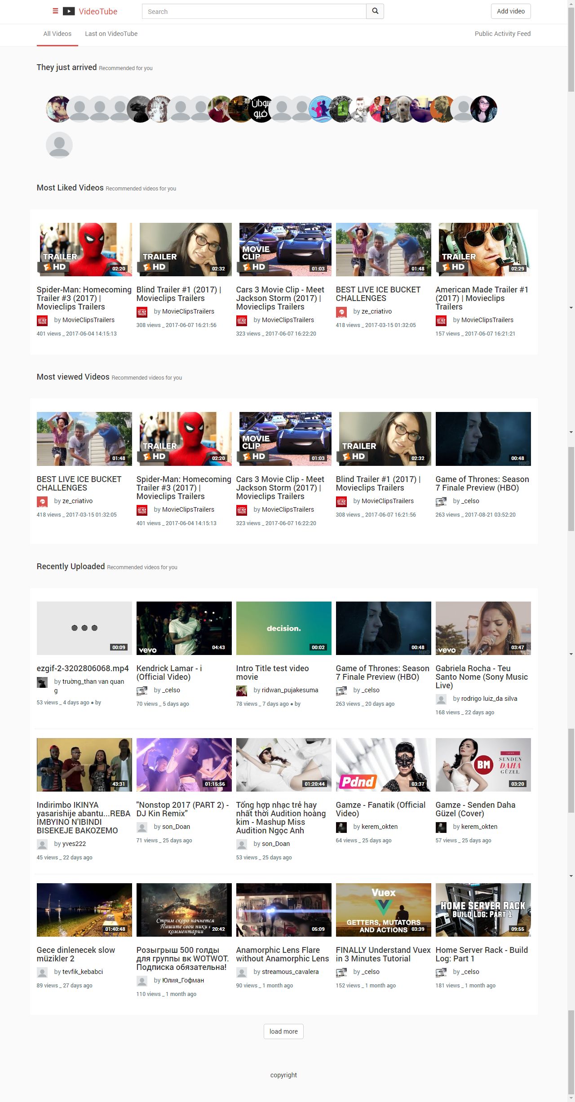Open the yellow puppy avatar in They just arrived

[x=402, y=109]
